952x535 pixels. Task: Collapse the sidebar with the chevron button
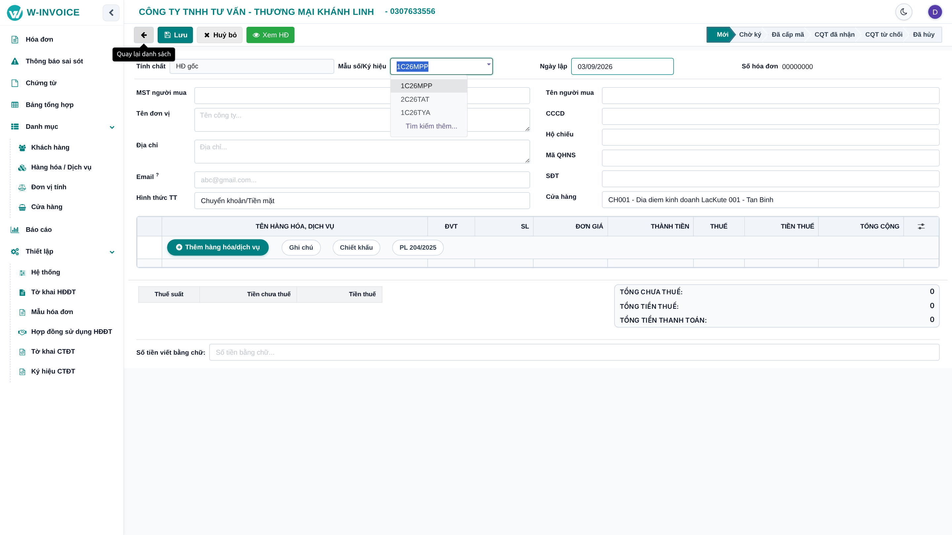point(111,13)
